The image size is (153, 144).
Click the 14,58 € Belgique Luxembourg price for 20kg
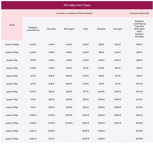[x=33, y=123]
